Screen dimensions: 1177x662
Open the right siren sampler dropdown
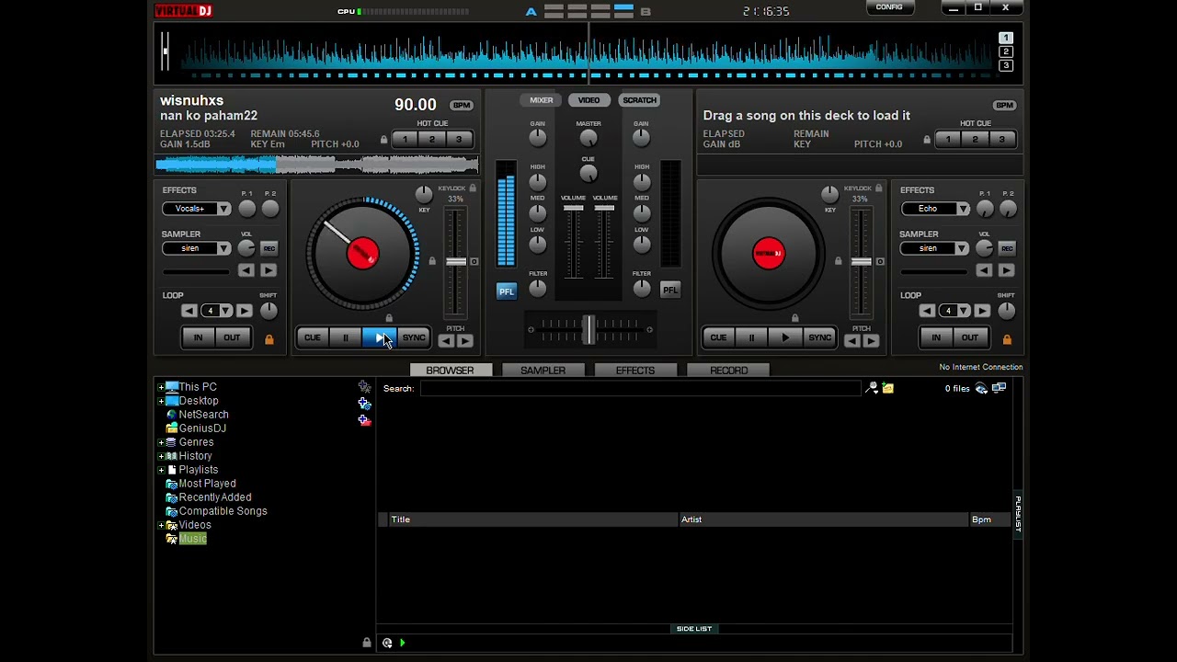coord(962,248)
